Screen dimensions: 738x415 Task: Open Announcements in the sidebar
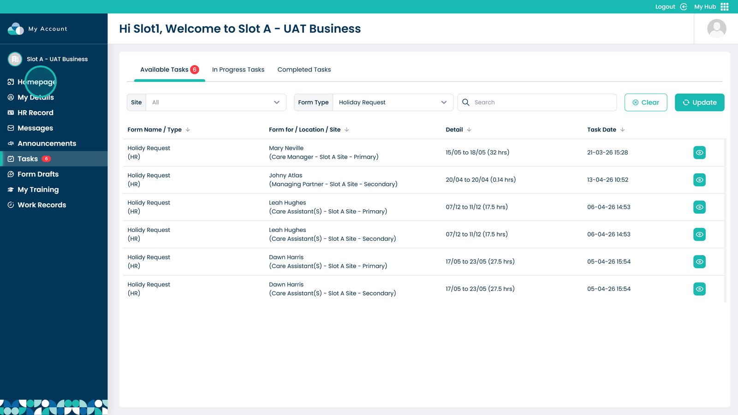point(47,143)
